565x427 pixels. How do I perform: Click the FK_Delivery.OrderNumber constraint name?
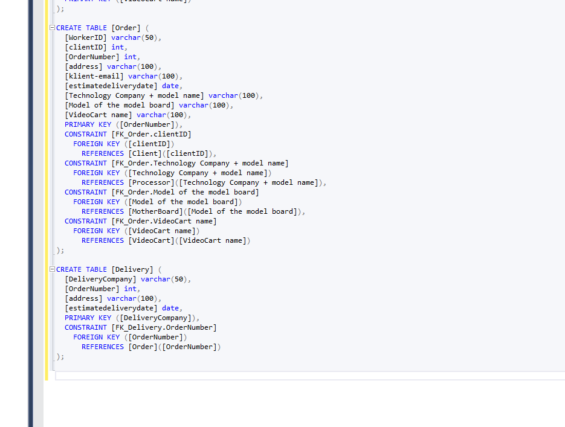pos(164,327)
